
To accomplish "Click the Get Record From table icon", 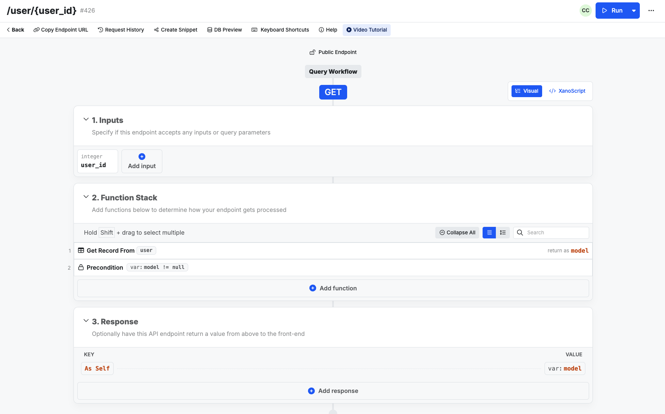I will pyautogui.click(x=81, y=250).
